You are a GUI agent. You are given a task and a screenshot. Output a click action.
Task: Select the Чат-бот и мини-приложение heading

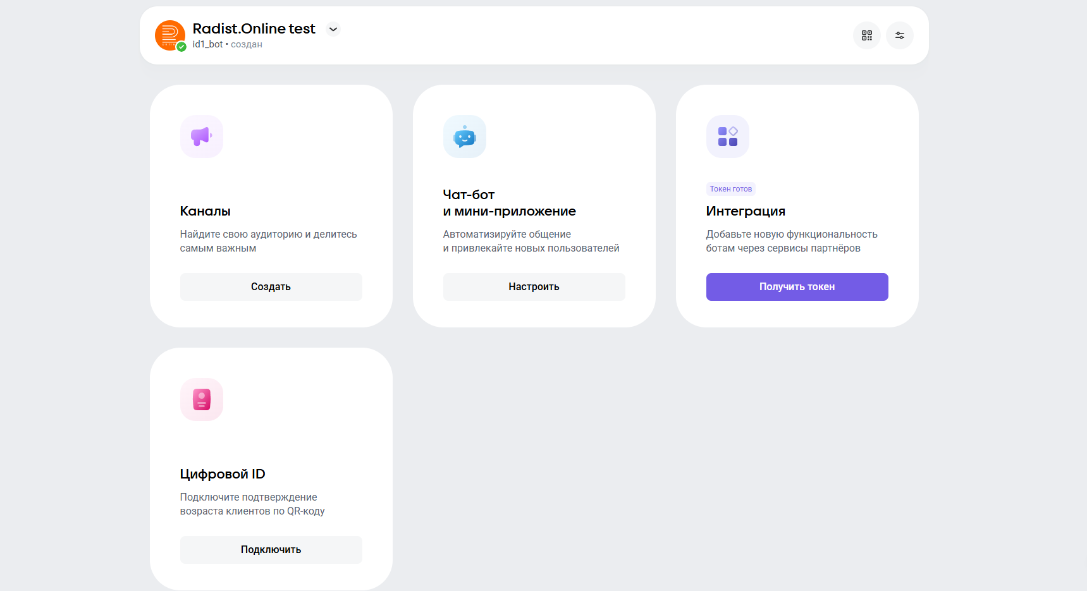pyautogui.click(x=509, y=203)
